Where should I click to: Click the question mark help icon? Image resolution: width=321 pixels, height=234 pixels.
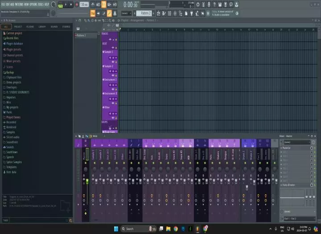pos(214,4)
